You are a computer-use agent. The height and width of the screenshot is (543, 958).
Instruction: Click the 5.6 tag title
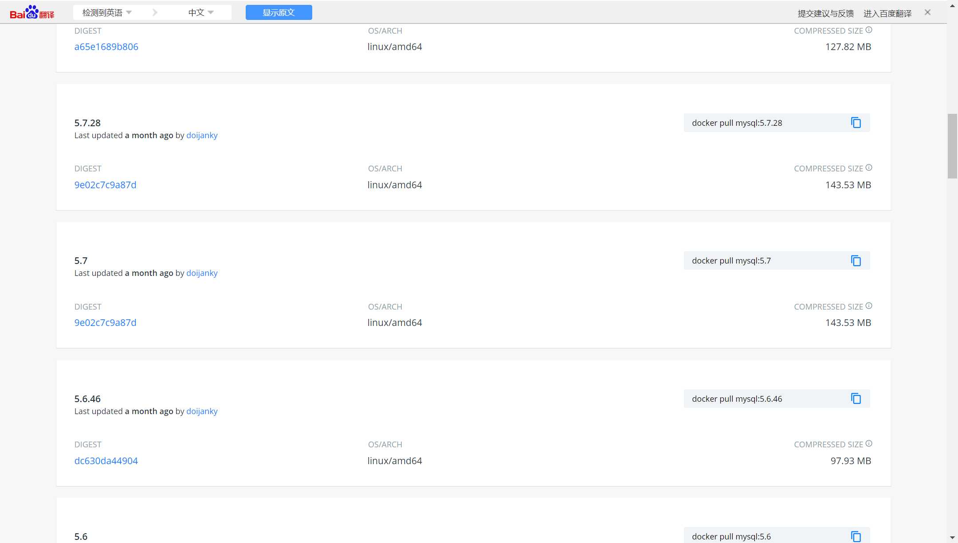click(x=81, y=537)
